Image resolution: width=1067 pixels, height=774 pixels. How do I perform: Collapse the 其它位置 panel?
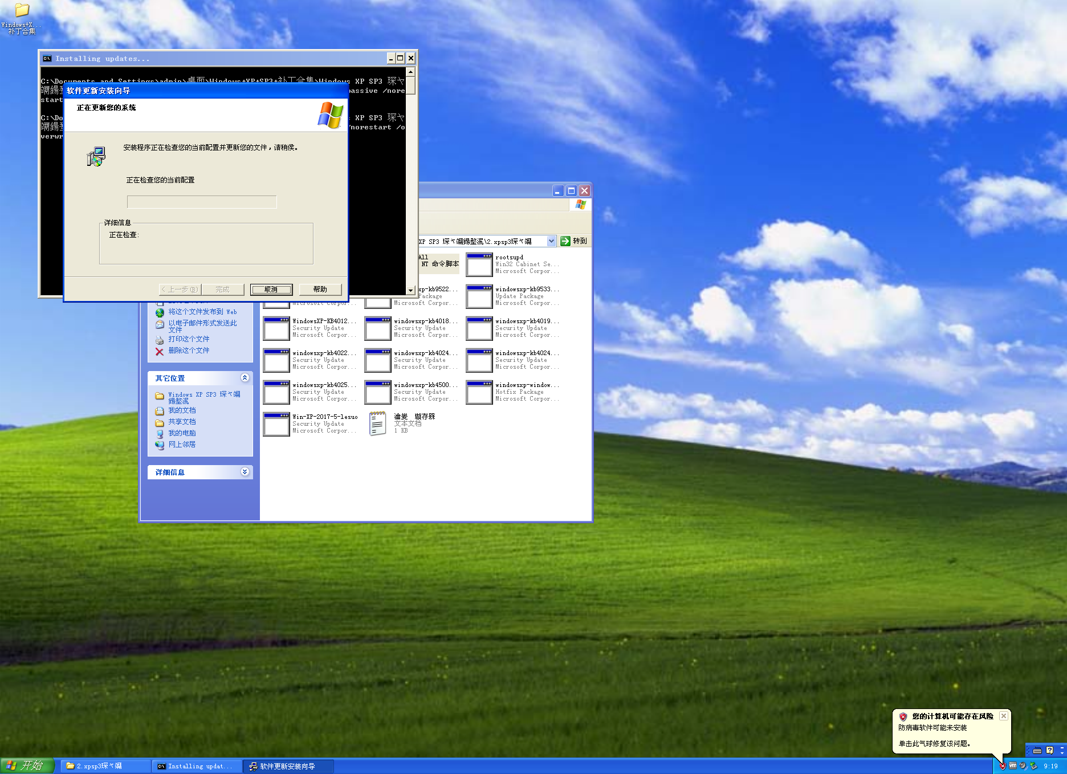pos(245,378)
